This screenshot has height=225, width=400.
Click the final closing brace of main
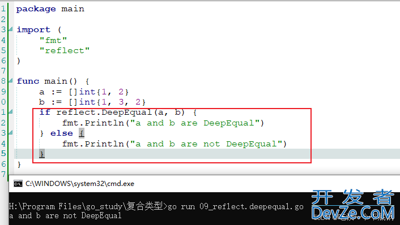coord(19,164)
